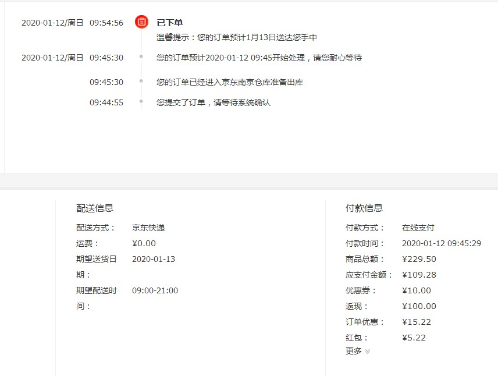Click delivery time window 09:00-21:00

(x=155, y=290)
